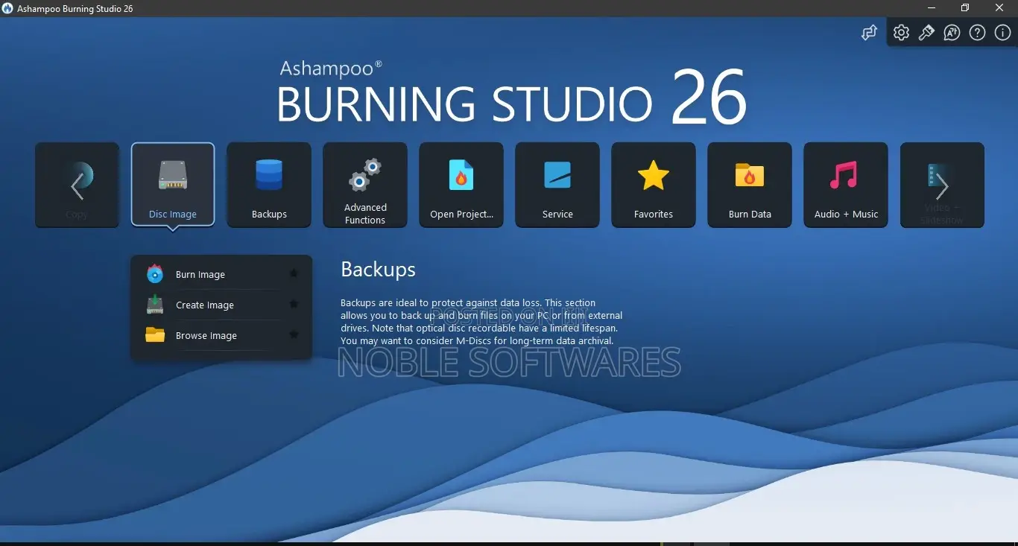Open the Audio + Music tile

pyautogui.click(x=846, y=185)
